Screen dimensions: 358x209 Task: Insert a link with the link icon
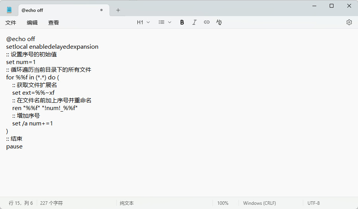coord(207,22)
